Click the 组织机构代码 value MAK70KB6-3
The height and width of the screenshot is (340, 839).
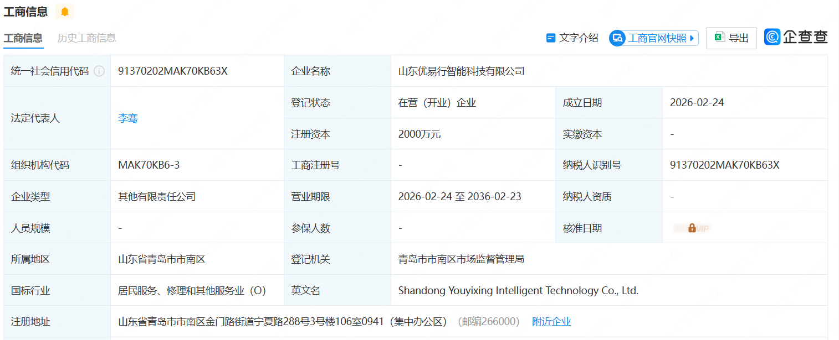pos(149,165)
